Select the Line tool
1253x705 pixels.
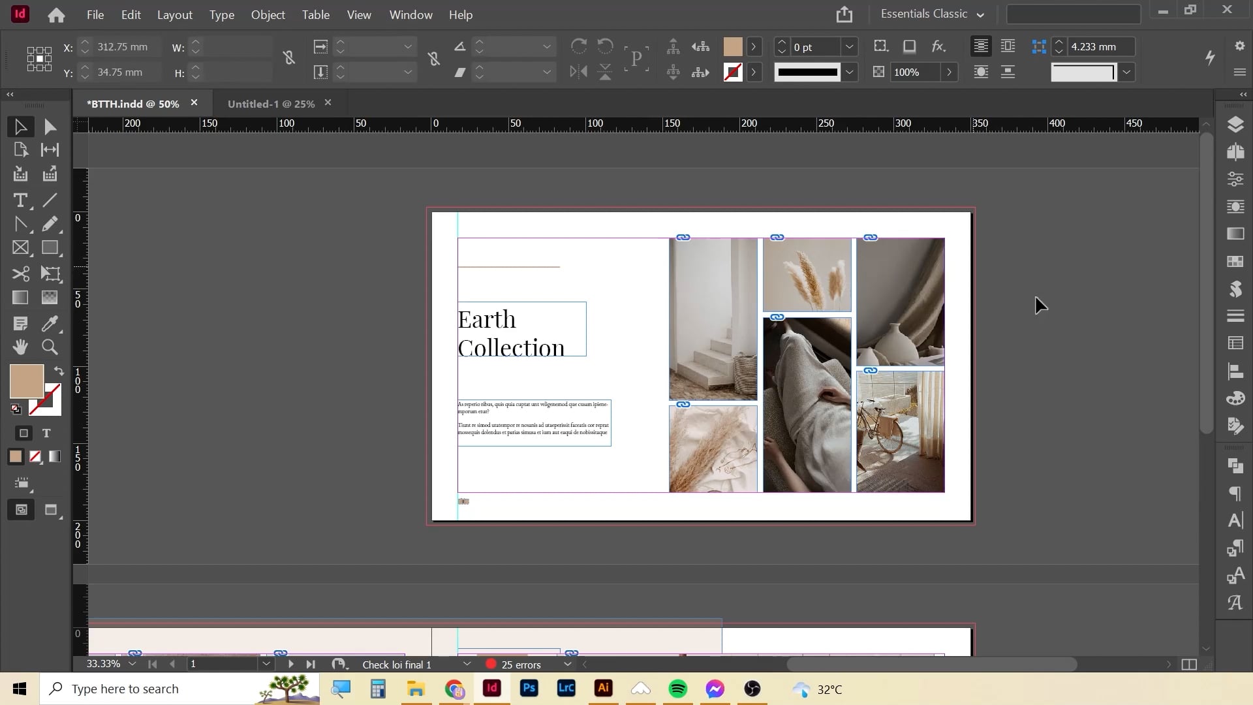click(50, 200)
